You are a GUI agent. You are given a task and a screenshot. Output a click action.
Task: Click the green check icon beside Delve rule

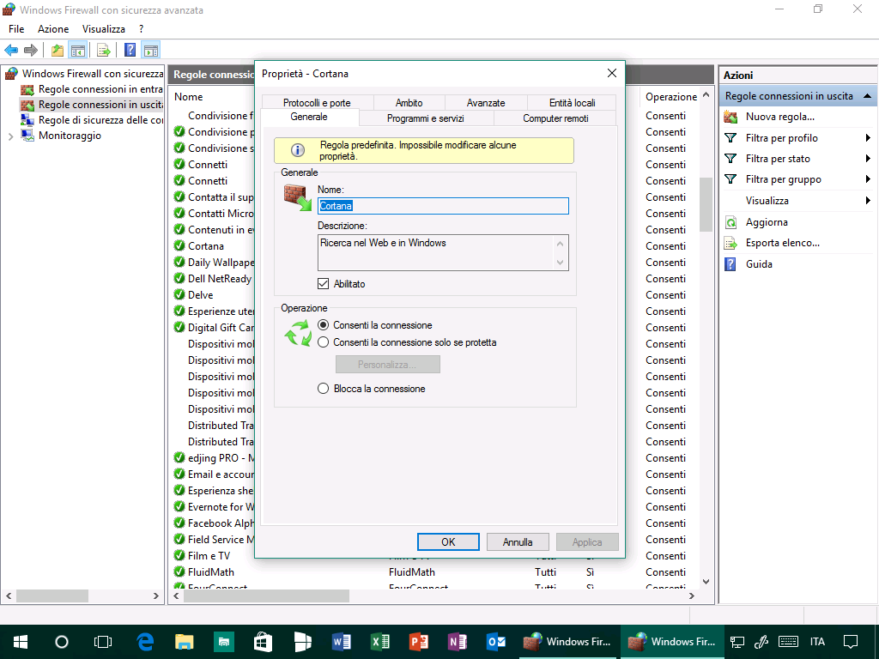(179, 294)
